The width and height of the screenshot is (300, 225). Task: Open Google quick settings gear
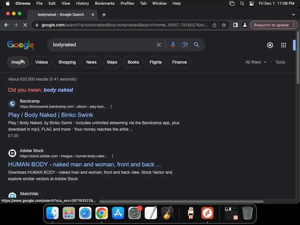(x=270, y=45)
